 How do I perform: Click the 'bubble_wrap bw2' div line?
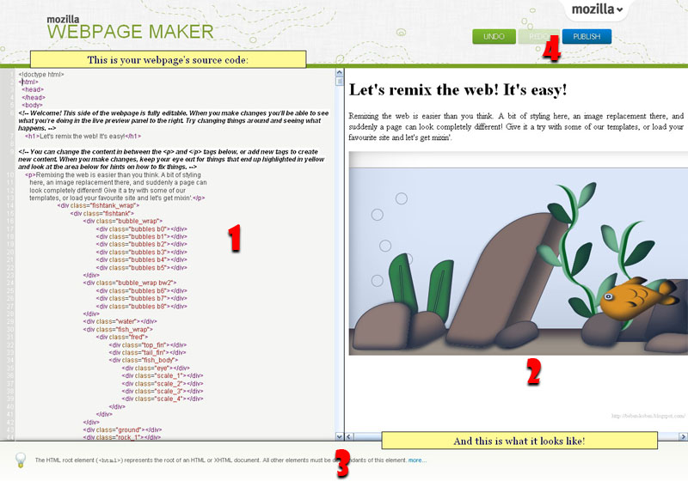(130, 283)
